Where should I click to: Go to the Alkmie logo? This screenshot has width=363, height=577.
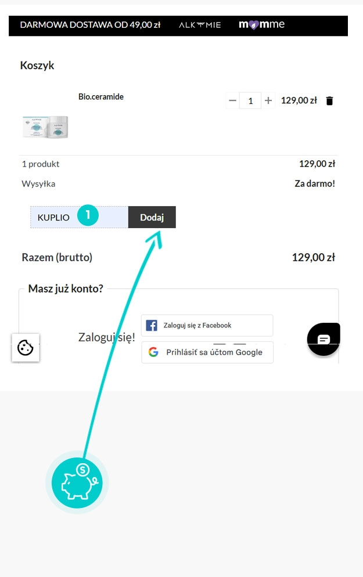[x=200, y=25]
